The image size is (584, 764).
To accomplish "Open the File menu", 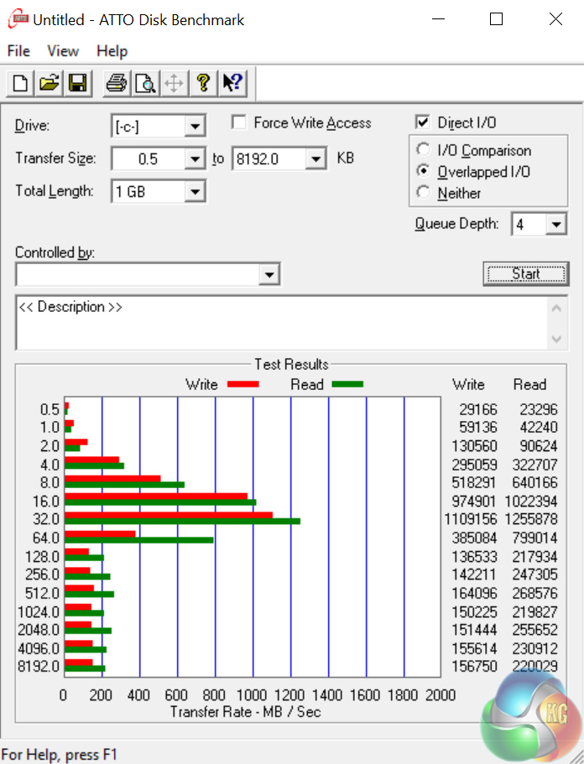I will [18, 51].
